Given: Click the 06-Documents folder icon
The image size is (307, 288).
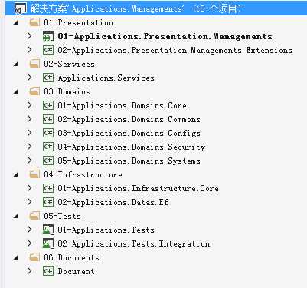Looking at the screenshot, I should coord(34,257).
